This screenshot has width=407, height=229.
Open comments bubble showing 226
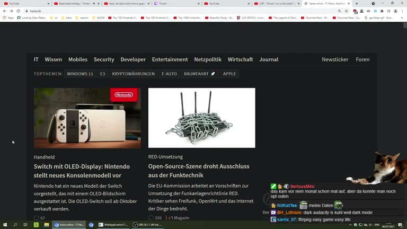(x=155, y=217)
